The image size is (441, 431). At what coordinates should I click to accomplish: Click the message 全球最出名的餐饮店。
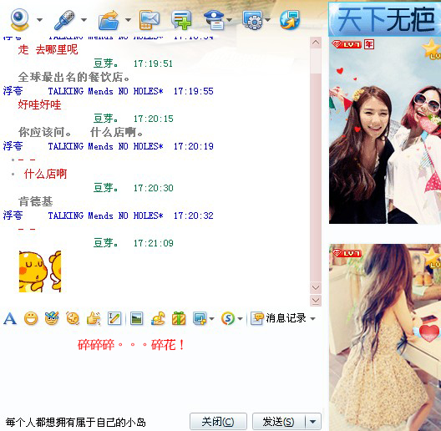tap(74, 77)
